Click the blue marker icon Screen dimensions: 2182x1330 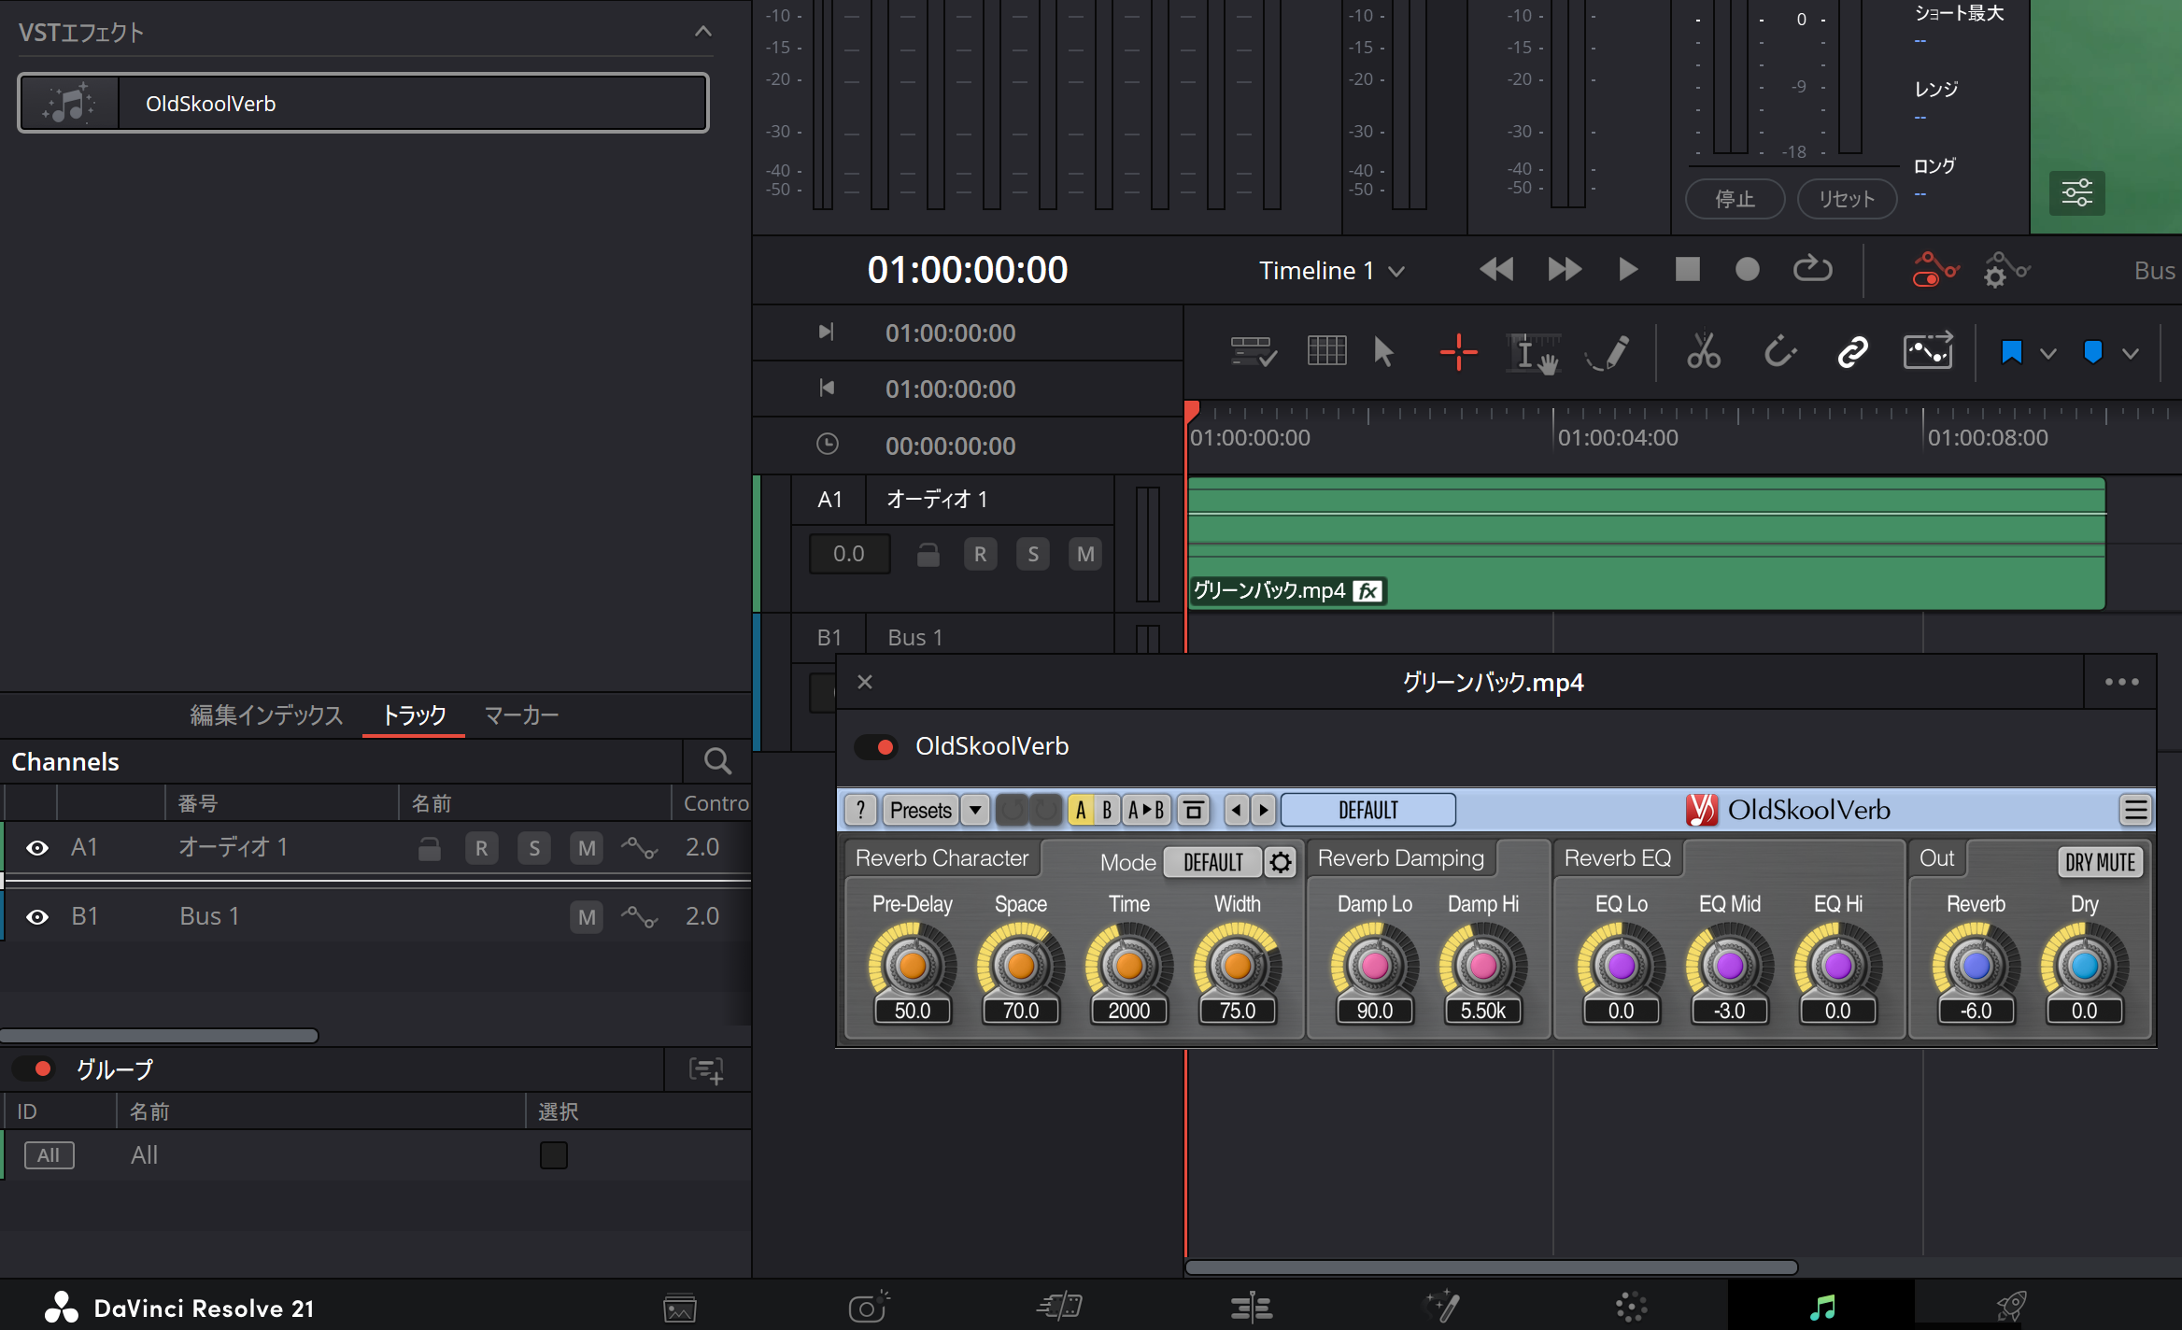[2093, 352]
